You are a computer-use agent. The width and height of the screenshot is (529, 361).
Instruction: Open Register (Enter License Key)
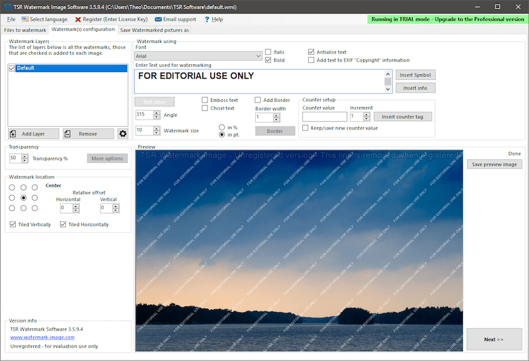click(111, 20)
